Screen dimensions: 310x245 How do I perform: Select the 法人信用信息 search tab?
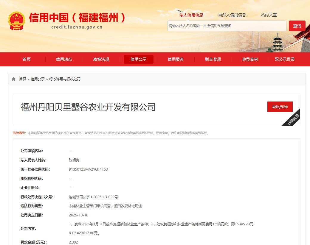click(x=191, y=15)
